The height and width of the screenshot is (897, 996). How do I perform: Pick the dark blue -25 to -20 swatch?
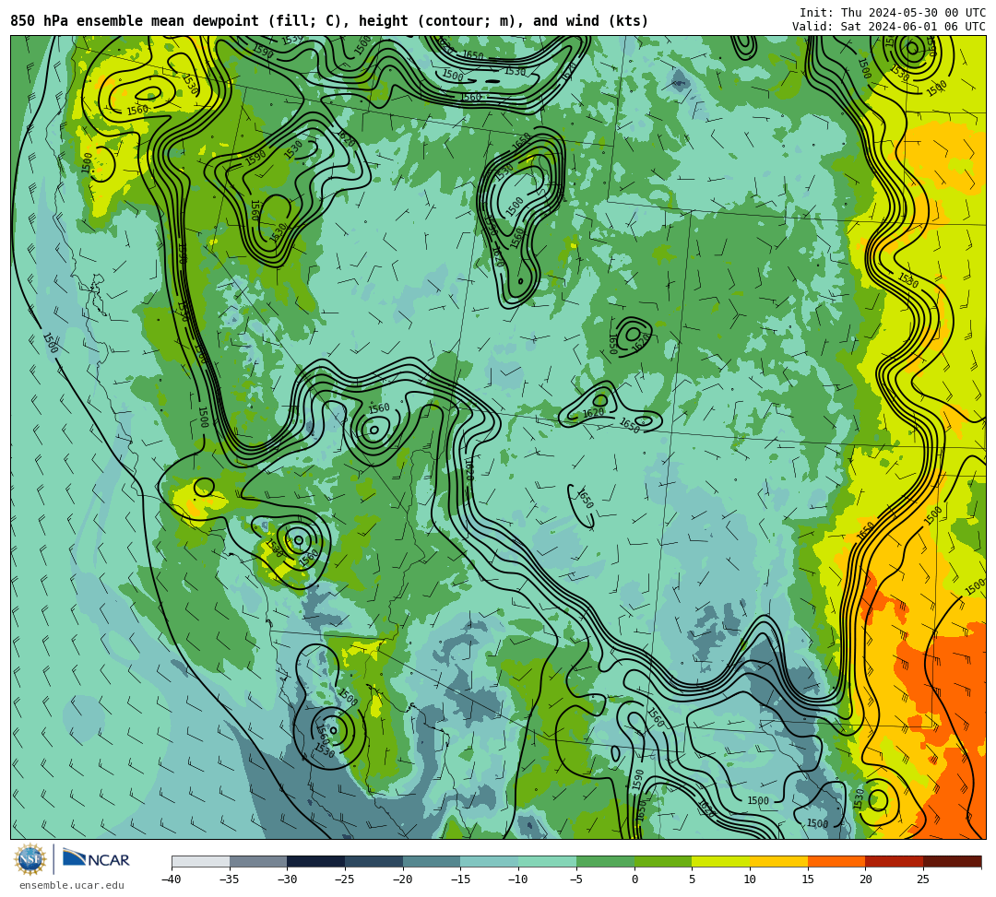click(374, 861)
